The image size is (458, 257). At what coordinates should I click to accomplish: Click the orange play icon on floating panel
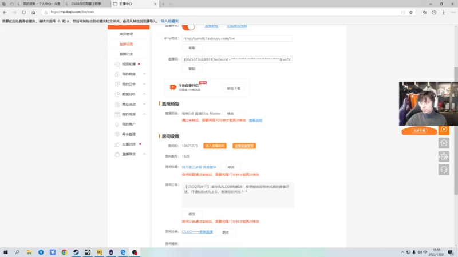[x=444, y=130]
